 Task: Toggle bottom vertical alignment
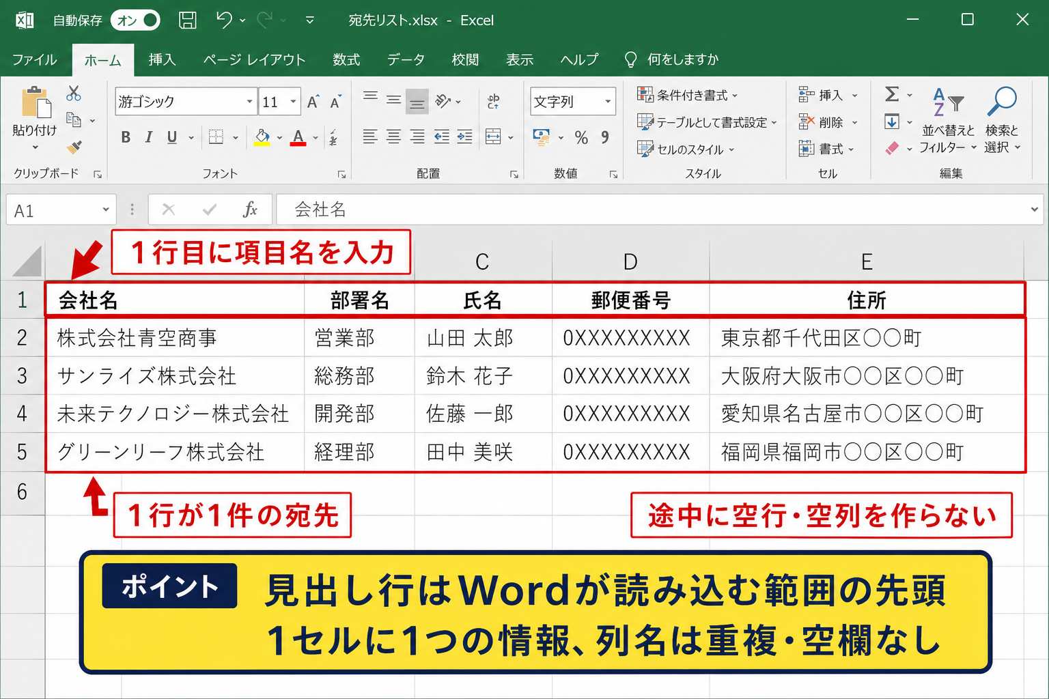point(417,102)
